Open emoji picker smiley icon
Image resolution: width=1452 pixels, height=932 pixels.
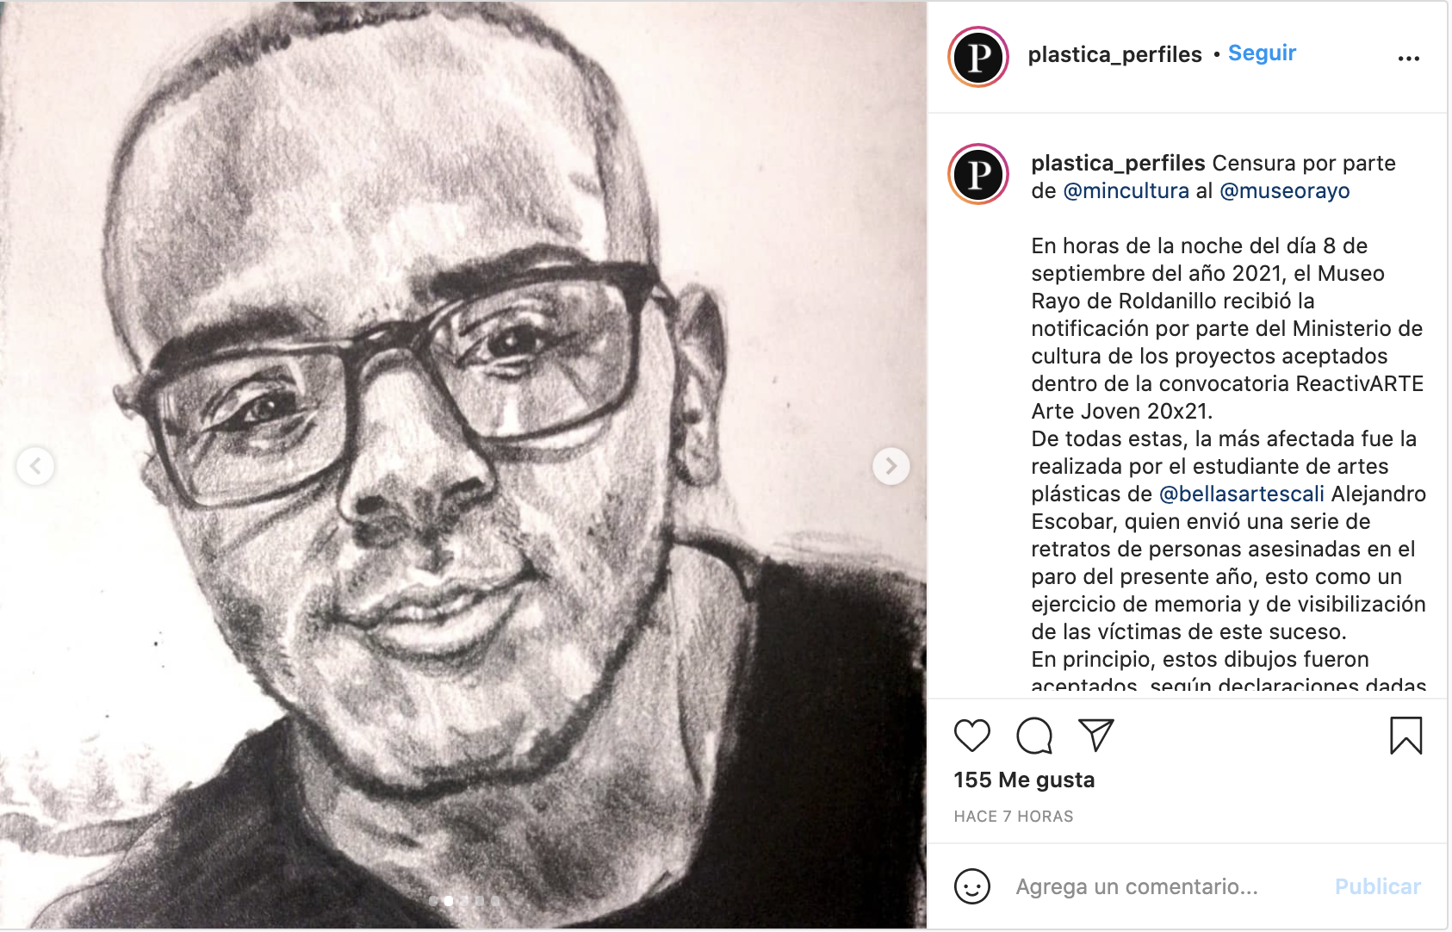click(x=972, y=886)
